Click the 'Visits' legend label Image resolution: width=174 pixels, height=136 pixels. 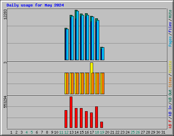click(x=170, y=67)
